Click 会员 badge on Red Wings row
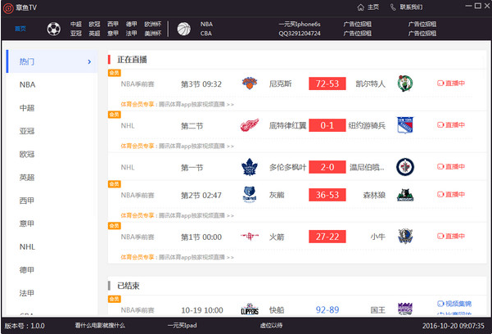The height and width of the screenshot is (334, 492). (115, 115)
